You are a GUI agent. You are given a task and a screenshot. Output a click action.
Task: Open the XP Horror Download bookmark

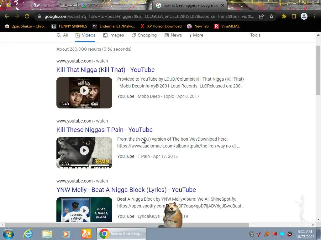pos(161,26)
